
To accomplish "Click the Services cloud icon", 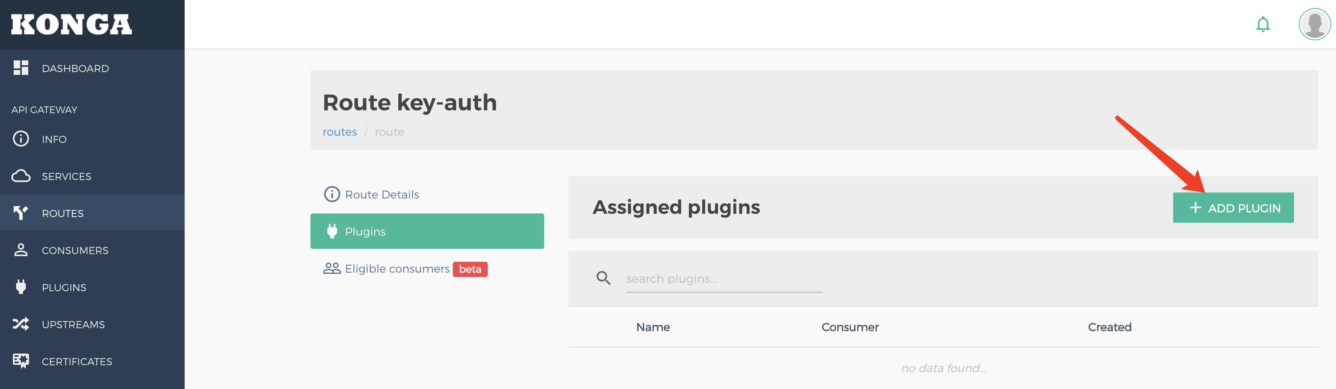I will [21, 176].
